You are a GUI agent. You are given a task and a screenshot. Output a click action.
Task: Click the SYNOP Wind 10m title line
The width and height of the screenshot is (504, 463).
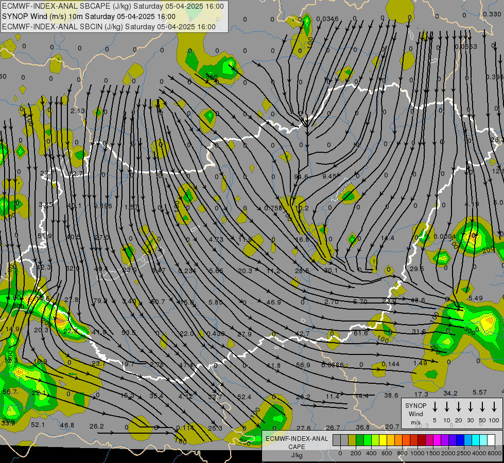(x=89, y=16)
